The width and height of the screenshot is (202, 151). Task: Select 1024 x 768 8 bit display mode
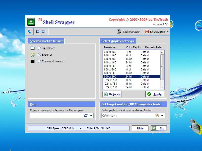tap(131, 80)
